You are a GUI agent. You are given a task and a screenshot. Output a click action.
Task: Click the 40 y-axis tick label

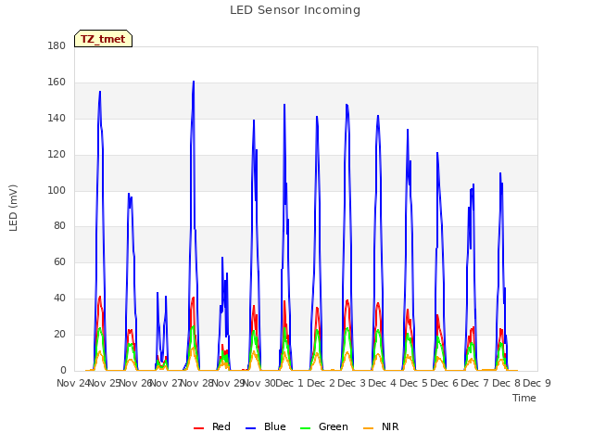click(x=59, y=299)
